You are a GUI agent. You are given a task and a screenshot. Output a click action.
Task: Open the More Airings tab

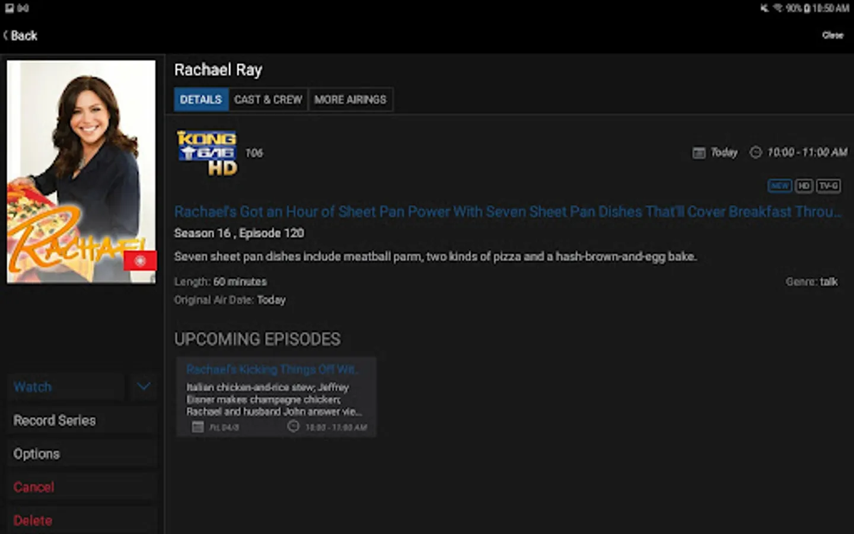point(350,100)
